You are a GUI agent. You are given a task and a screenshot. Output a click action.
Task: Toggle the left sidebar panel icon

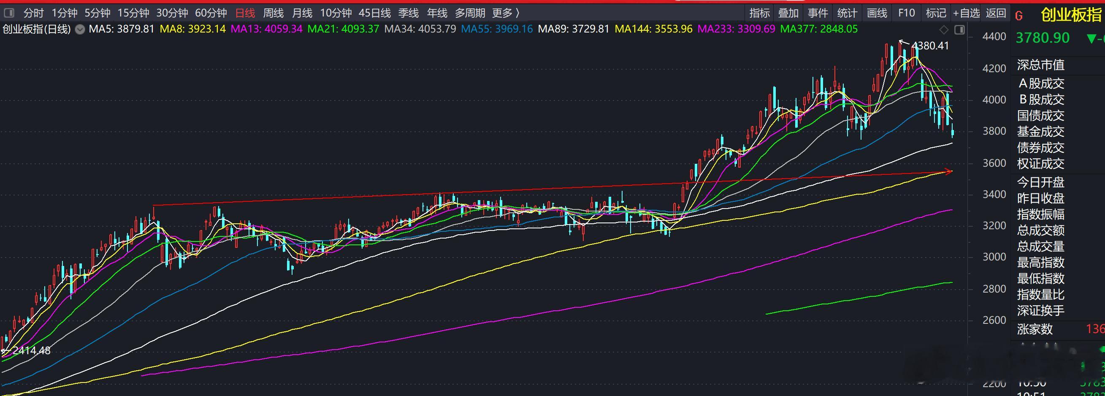pyautogui.click(x=8, y=14)
